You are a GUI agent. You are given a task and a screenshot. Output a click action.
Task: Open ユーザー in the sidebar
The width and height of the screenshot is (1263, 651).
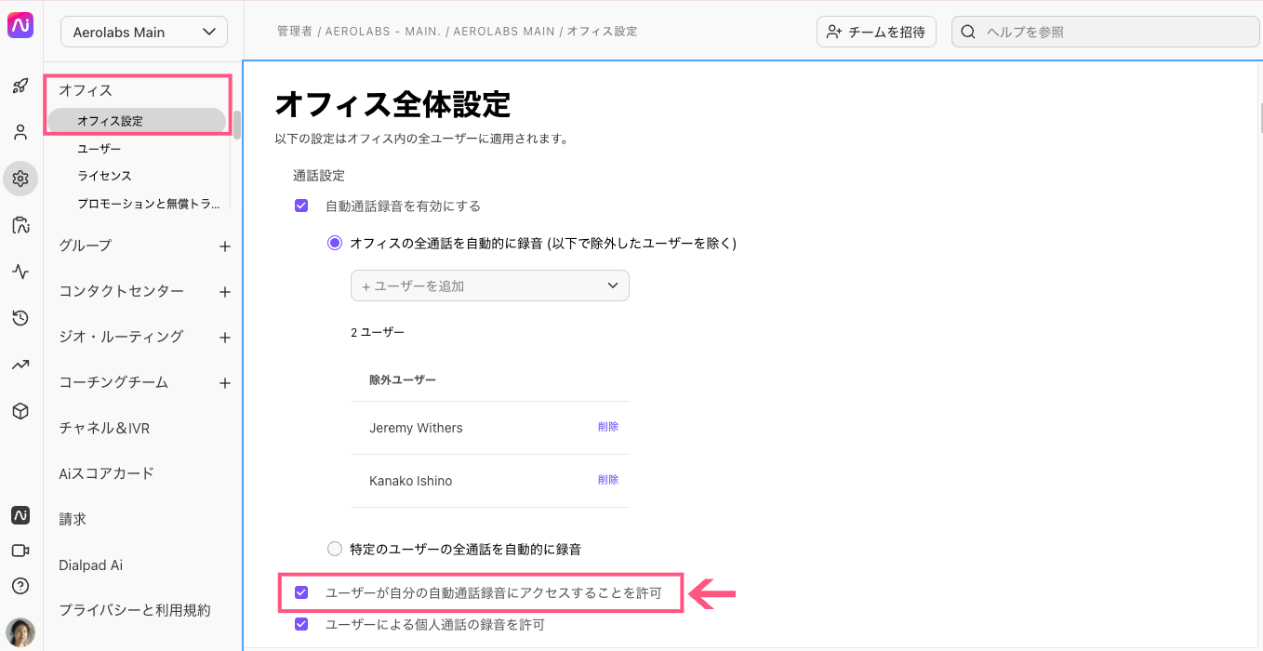pos(100,149)
